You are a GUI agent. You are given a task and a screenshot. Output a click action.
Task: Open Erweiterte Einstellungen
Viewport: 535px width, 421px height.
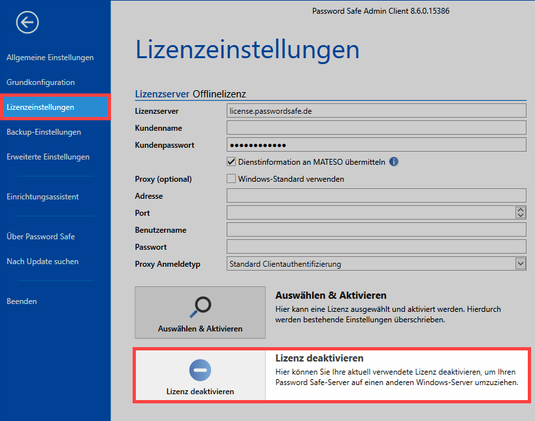coord(48,157)
